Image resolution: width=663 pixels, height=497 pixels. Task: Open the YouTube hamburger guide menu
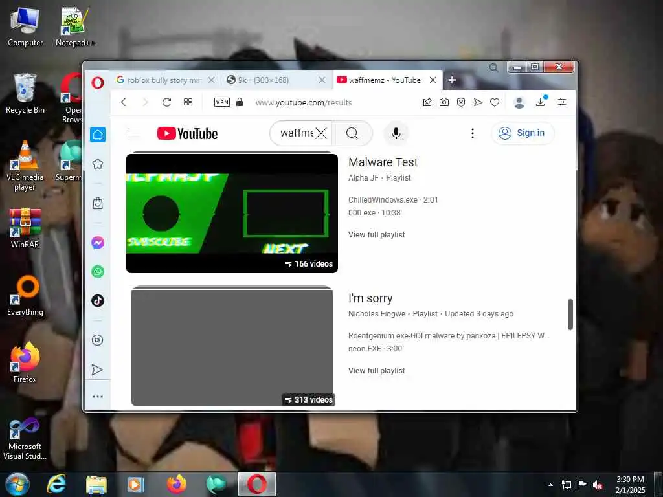tap(134, 133)
